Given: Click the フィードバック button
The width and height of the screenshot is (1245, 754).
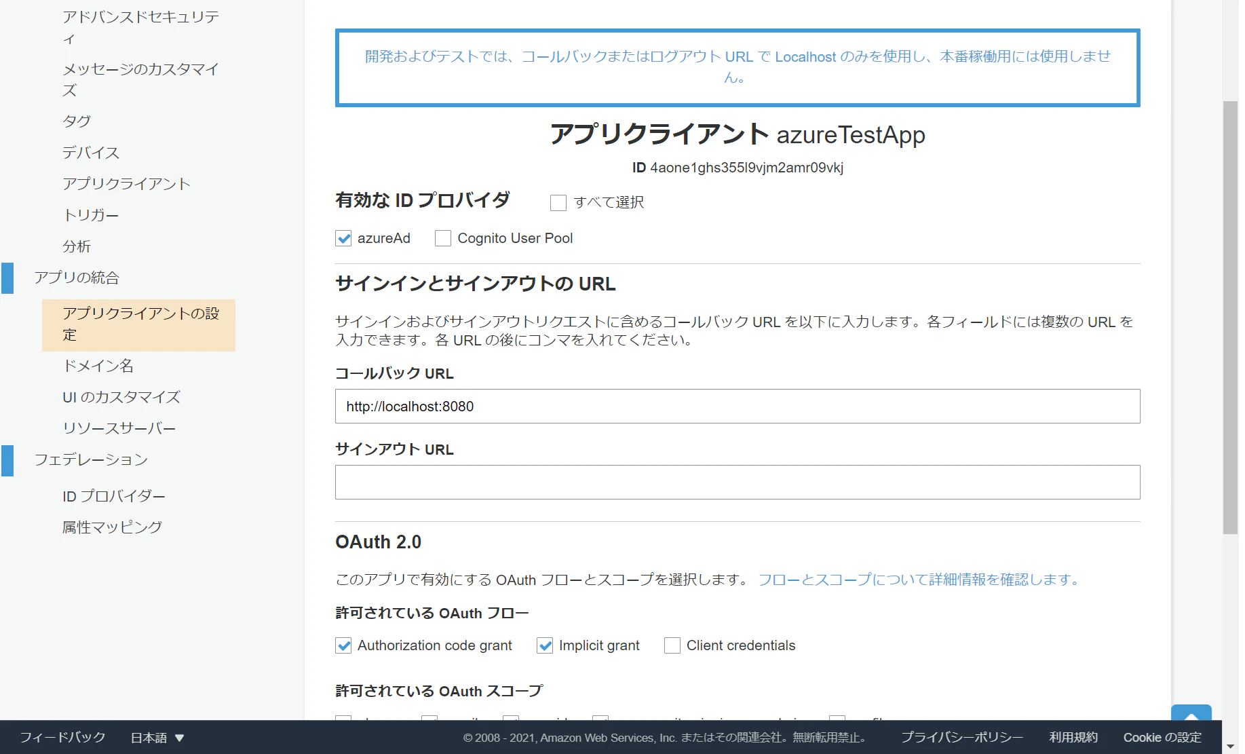Looking at the screenshot, I should point(63,738).
